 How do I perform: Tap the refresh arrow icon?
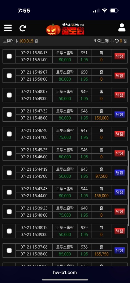(23, 28)
